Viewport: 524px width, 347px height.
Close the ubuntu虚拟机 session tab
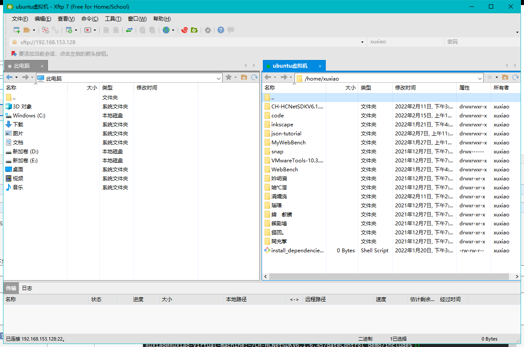[x=320, y=66]
